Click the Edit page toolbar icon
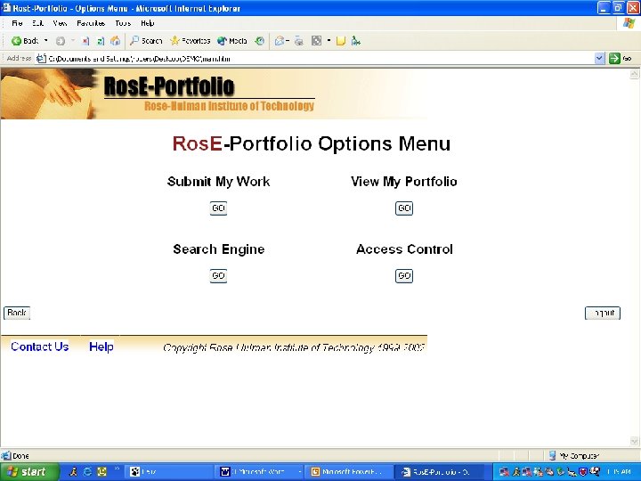Screen dimensions: 641x481 pos(316,41)
